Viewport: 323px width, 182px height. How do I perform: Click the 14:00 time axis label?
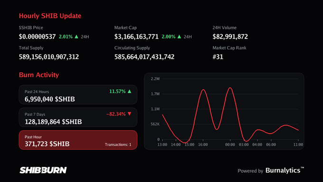point(176,144)
